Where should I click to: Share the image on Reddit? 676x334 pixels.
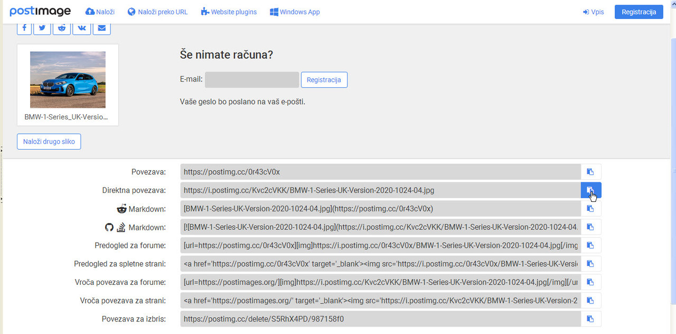[x=62, y=29]
